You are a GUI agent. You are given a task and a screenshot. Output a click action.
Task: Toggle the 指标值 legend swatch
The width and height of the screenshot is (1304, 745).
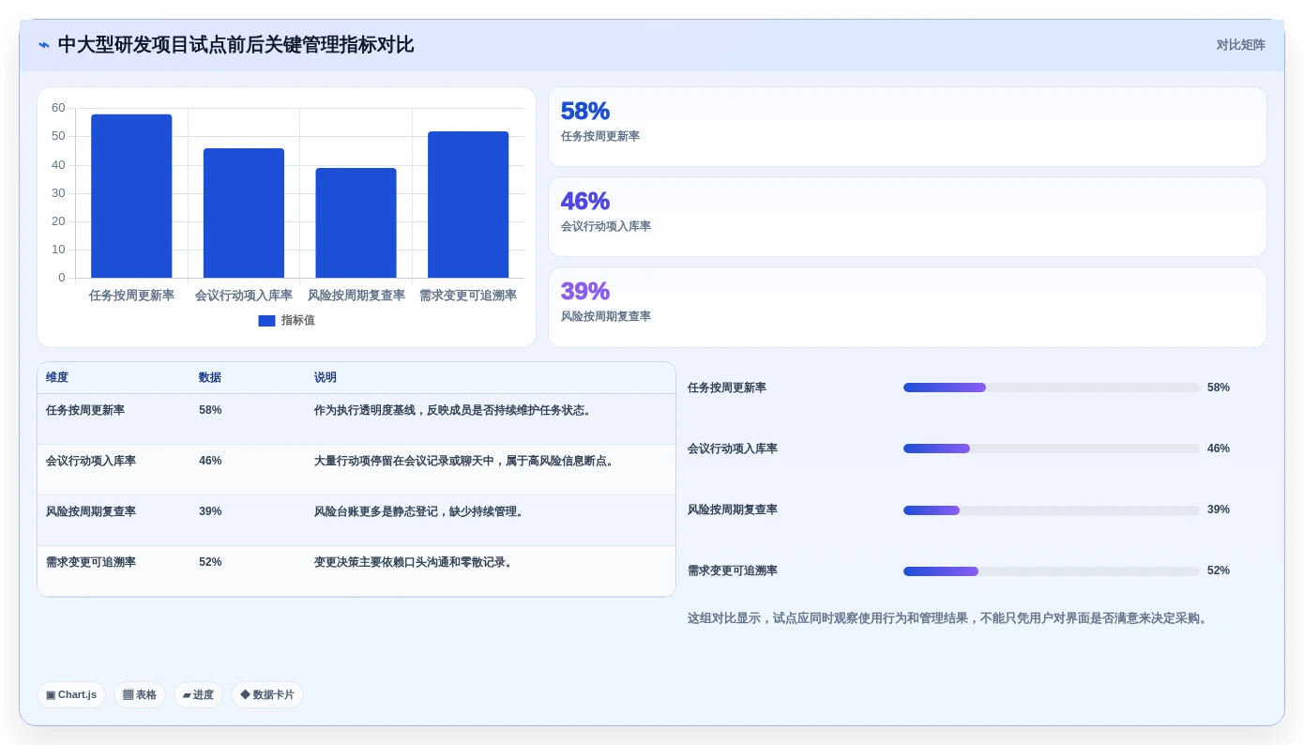[266, 321]
